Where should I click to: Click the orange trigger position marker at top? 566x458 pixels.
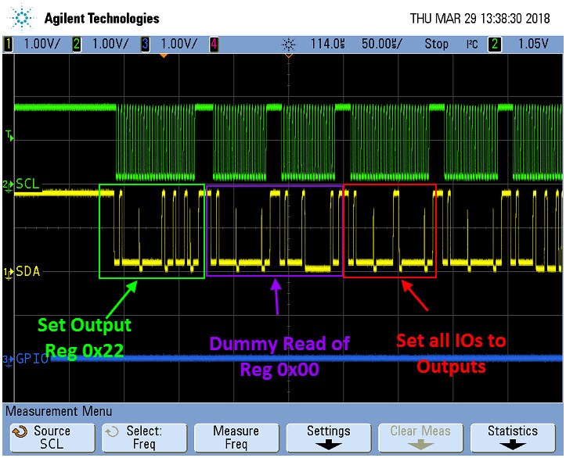(x=164, y=55)
